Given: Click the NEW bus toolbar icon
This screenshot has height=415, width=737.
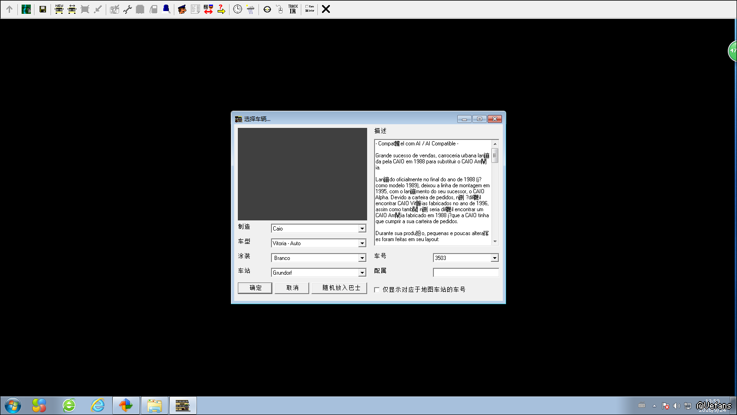Looking at the screenshot, I should [x=59, y=9].
